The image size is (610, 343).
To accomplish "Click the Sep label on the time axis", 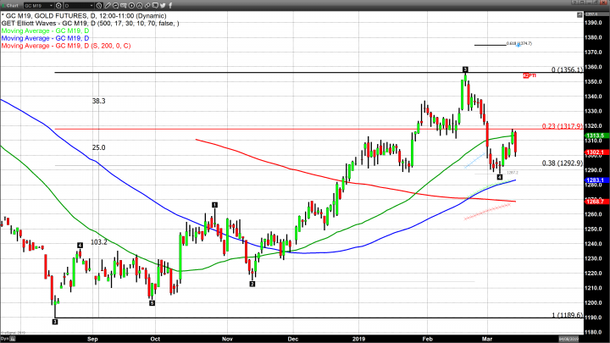I will point(92,339).
